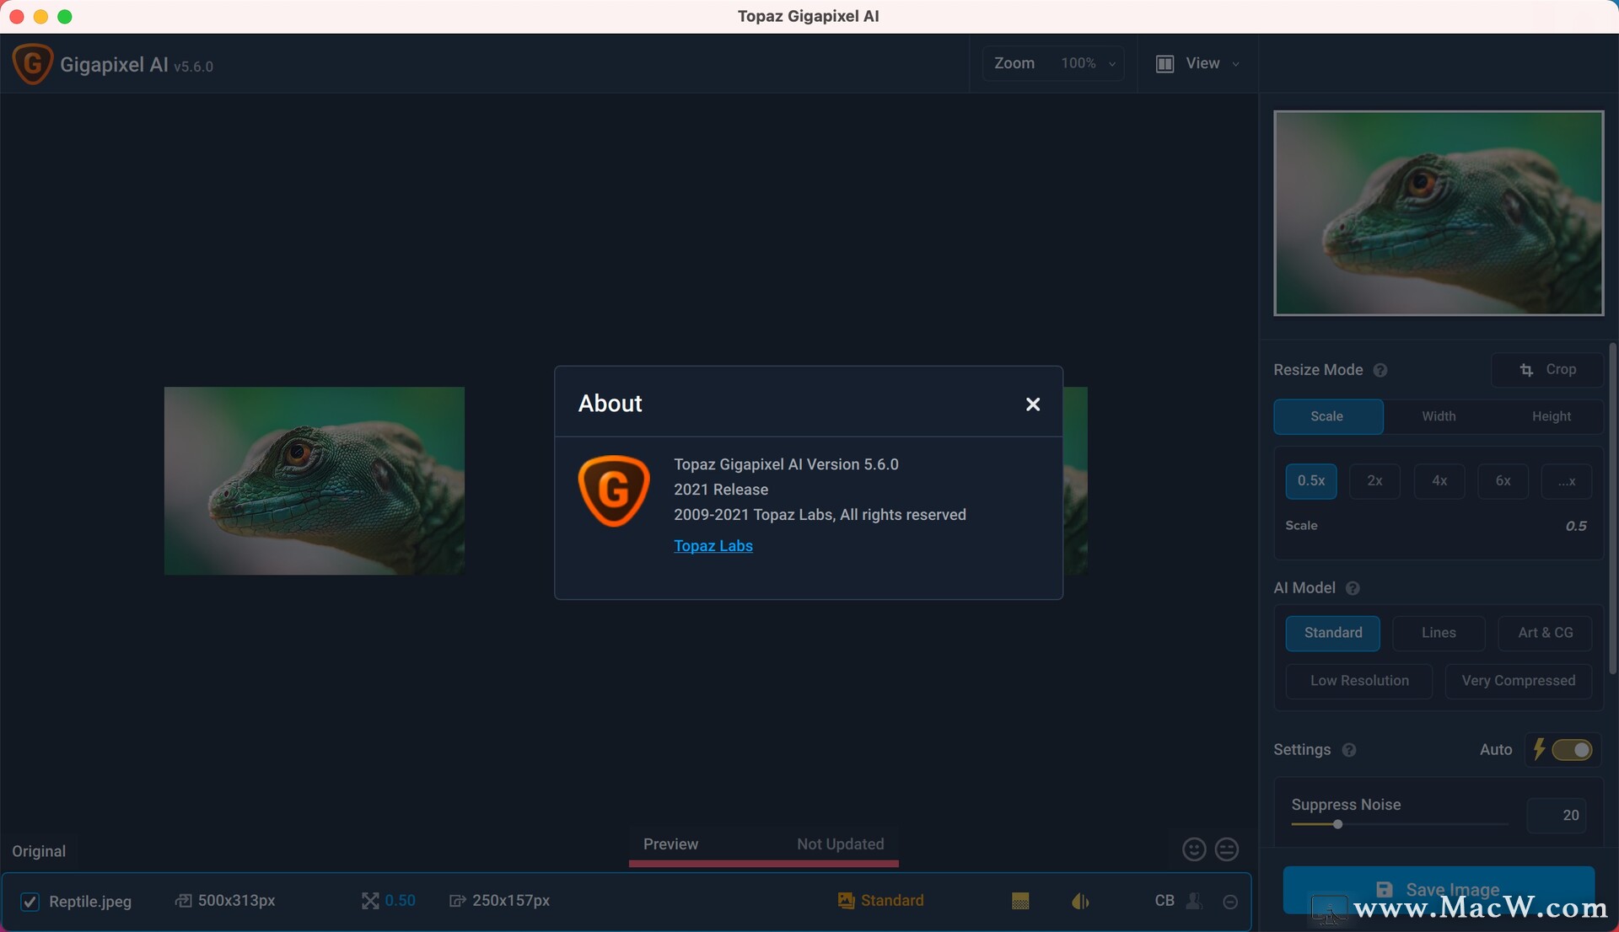Remove Reptile.jpeg with minus circle icon
Image resolution: width=1619 pixels, height=932 pixels.
coord(1230,902)
